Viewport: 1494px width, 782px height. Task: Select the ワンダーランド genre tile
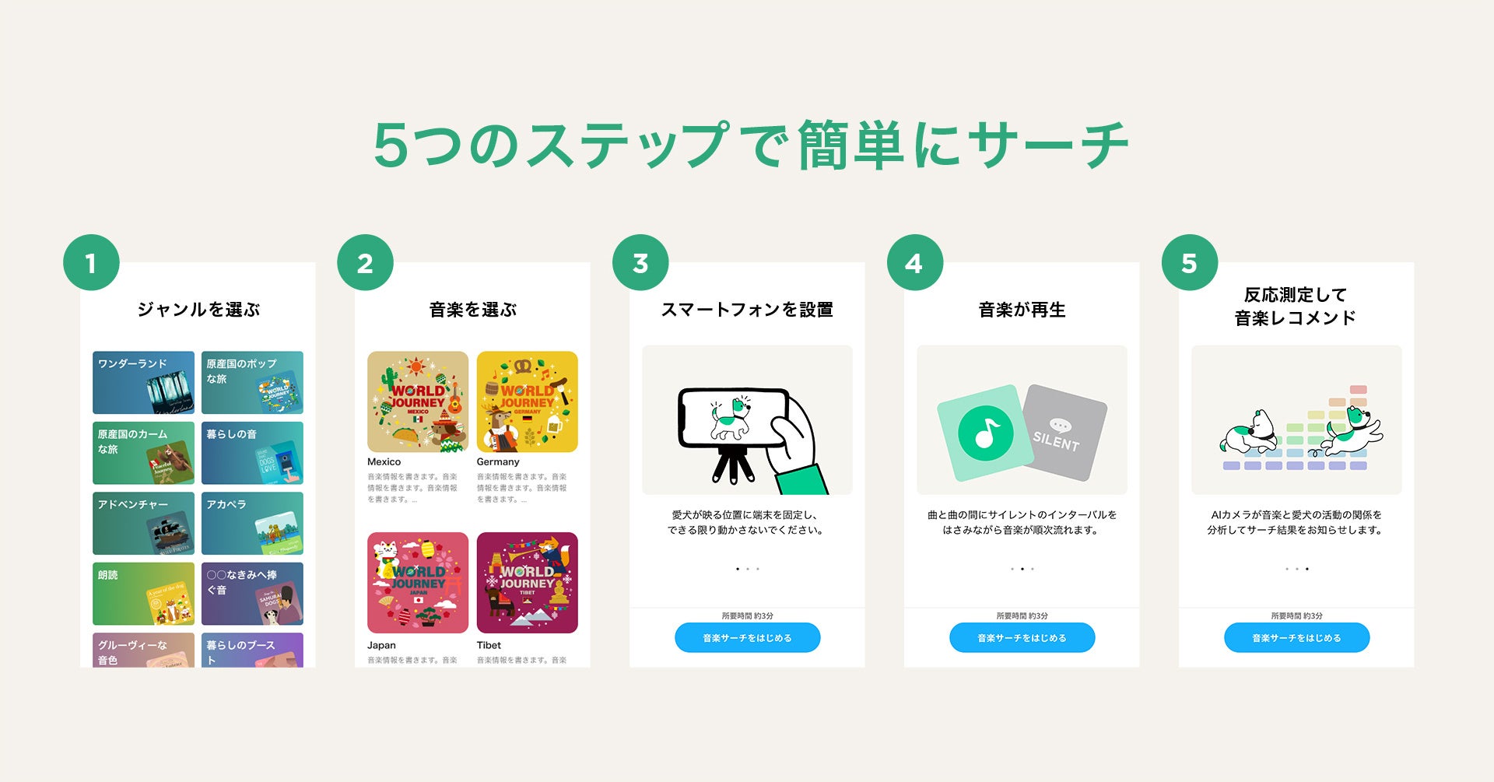pyautogui.click(x=144, y=383)
